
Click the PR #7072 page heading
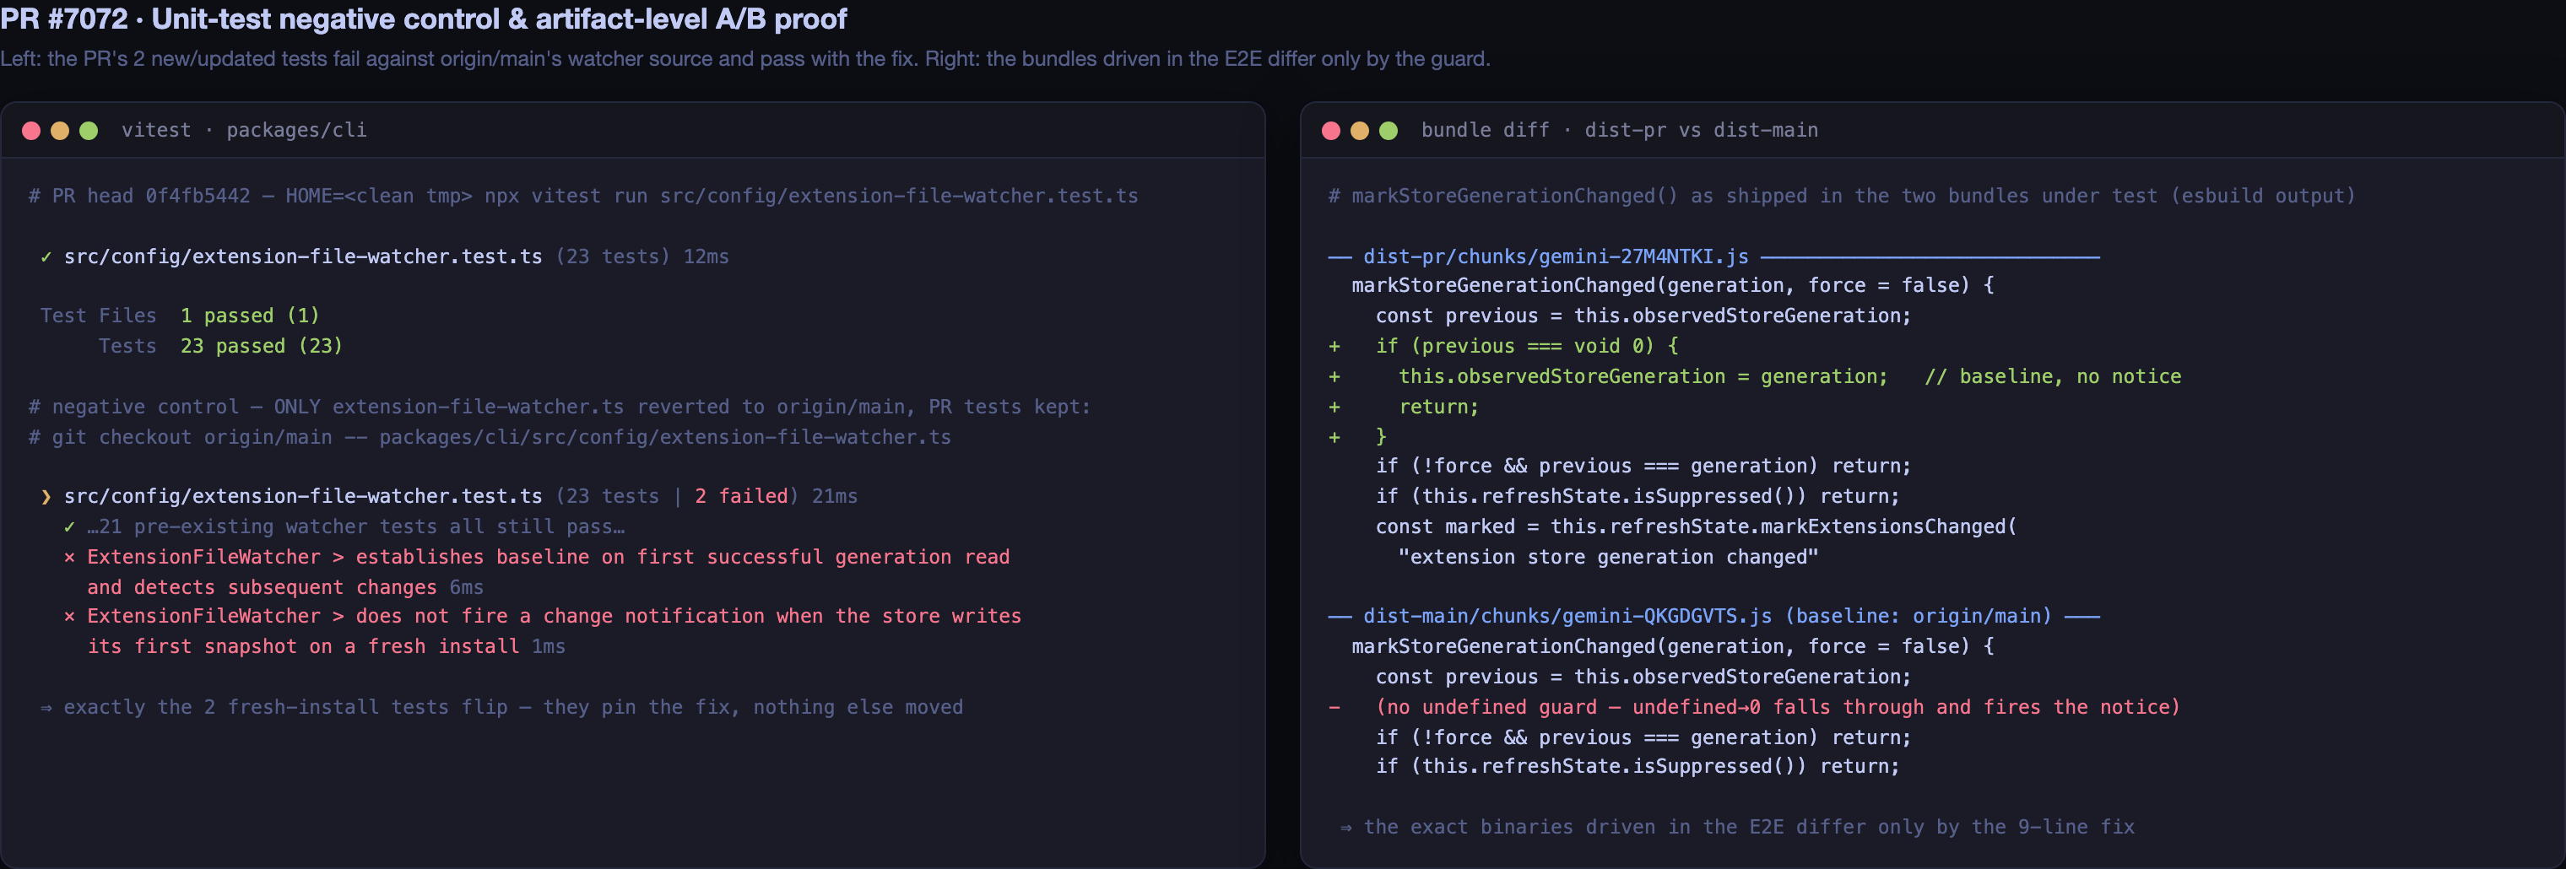[424, 19]
